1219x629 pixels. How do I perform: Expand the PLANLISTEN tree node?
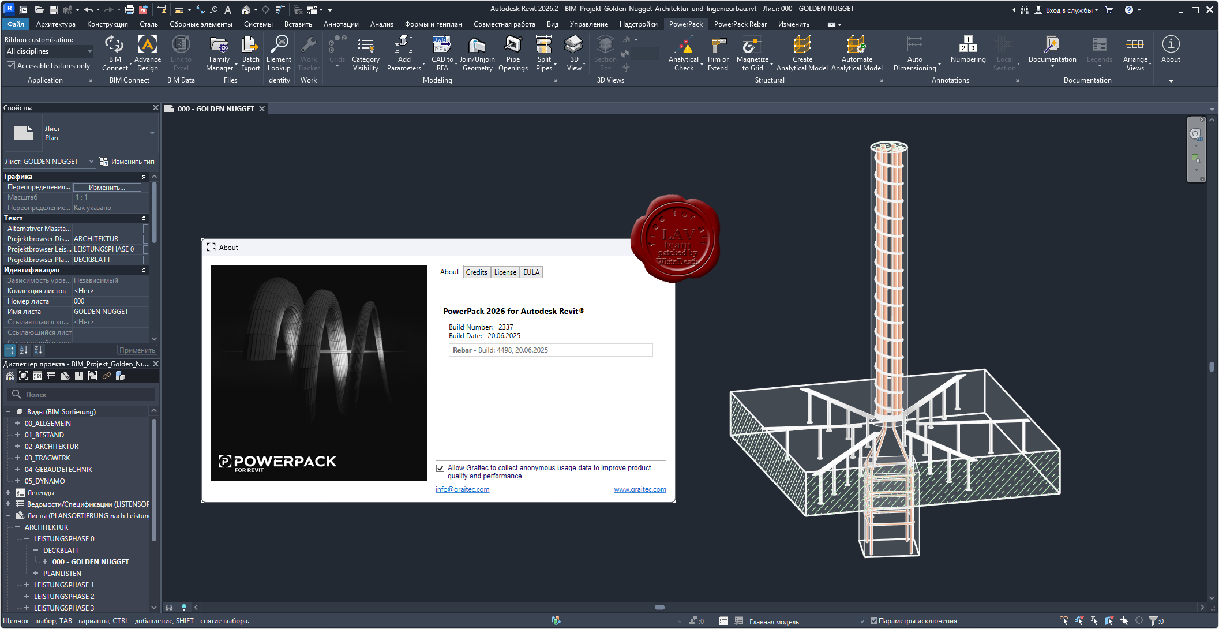[36, 573]
